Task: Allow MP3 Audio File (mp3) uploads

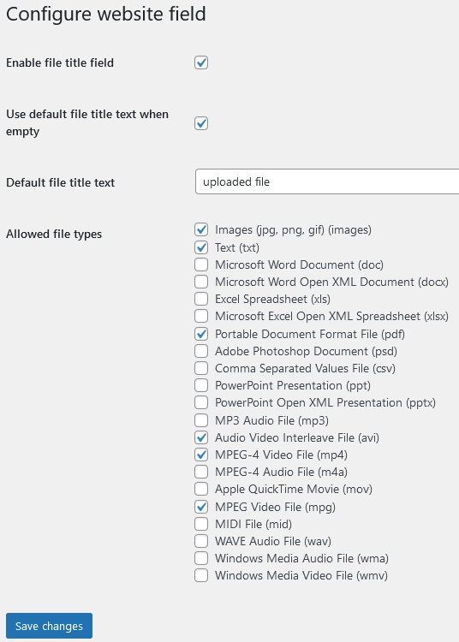Action: 201,420
